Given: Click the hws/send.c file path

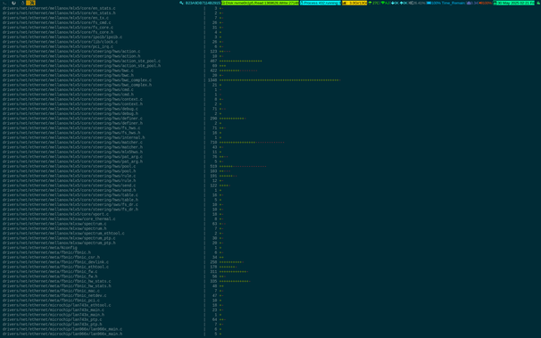Looking at the screenshot, I should pyautogui.click(x=69, y=185).
